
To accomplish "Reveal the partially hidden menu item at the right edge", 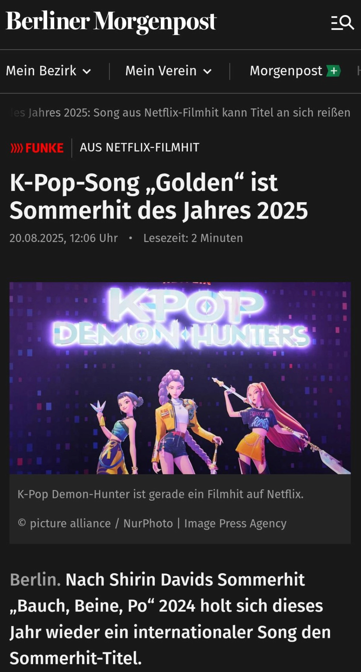I will tap(359, 71).
